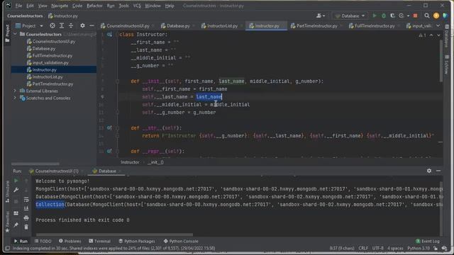Screen dimensions: 454x255
Task: Open the Terminal tool window
Action: point(99,241)
